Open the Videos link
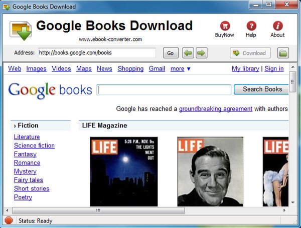Screen dimensions: 301x228 click(61, 68)
